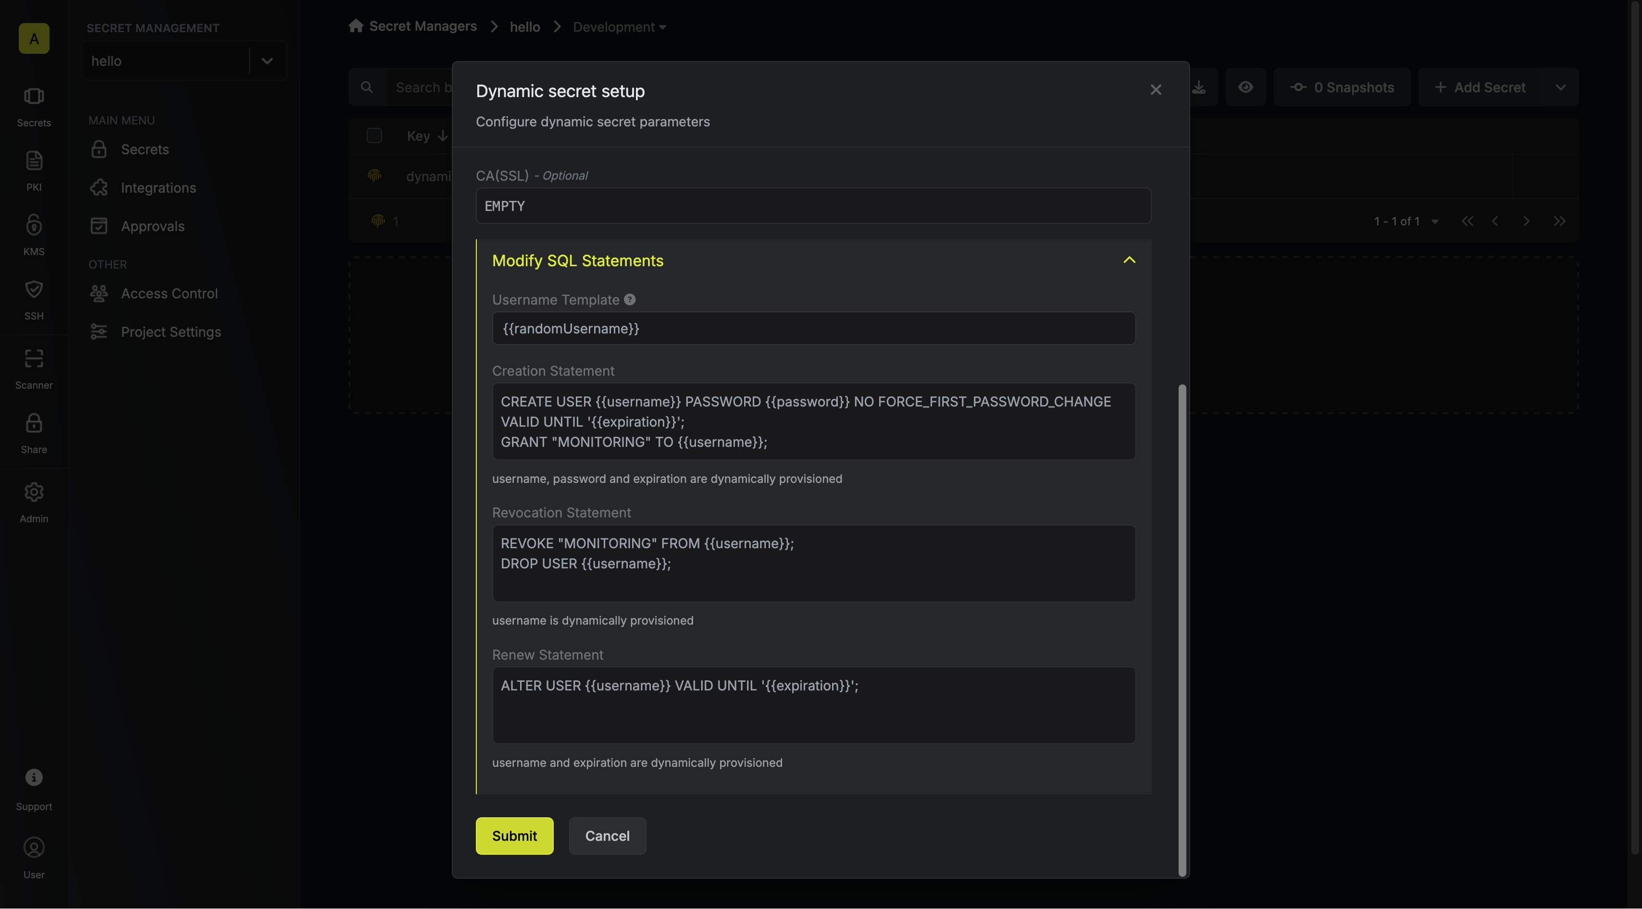This screenshot has height=909, width=1642.
Task: Open Secrets in the icon rail
Action: (34, 107)
